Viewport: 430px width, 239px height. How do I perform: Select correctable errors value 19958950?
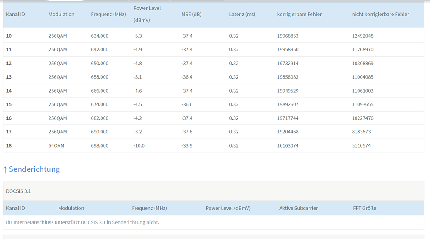(x=288, y=49)
